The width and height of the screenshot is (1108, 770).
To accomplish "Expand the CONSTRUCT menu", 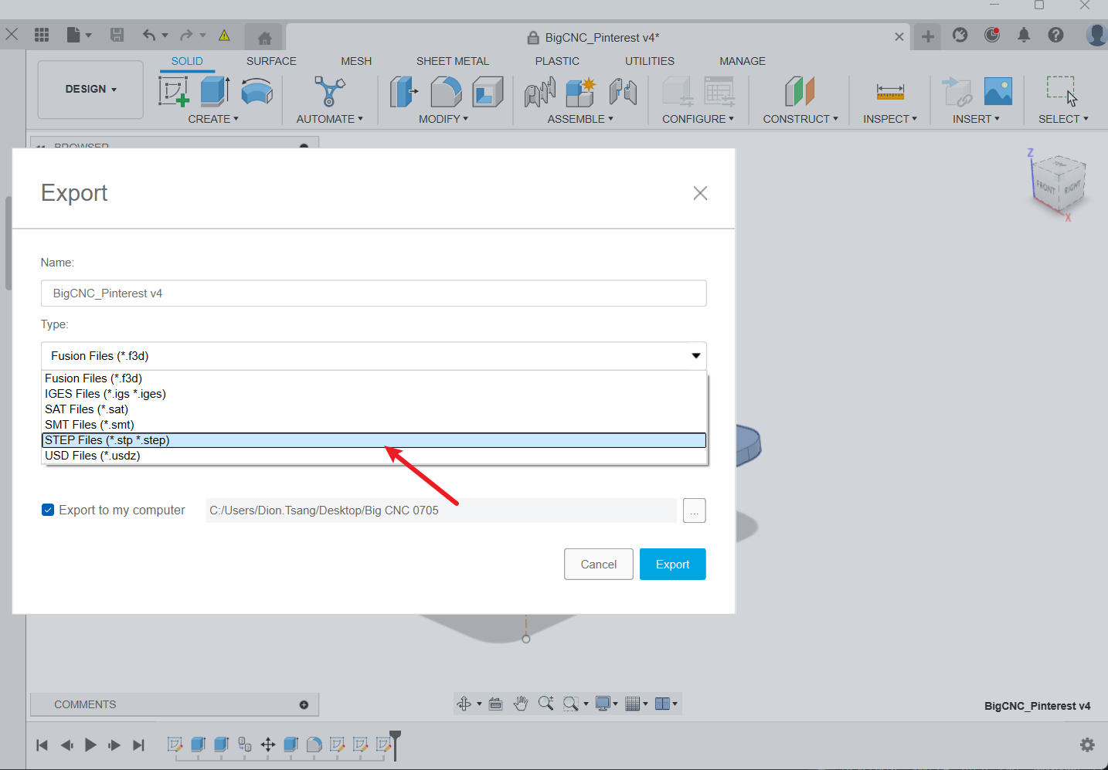I will pos(800,119).
